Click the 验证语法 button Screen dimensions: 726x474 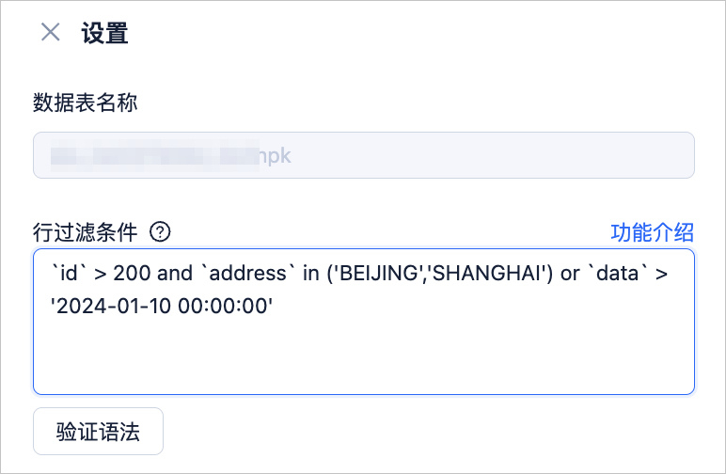(98, 431)
